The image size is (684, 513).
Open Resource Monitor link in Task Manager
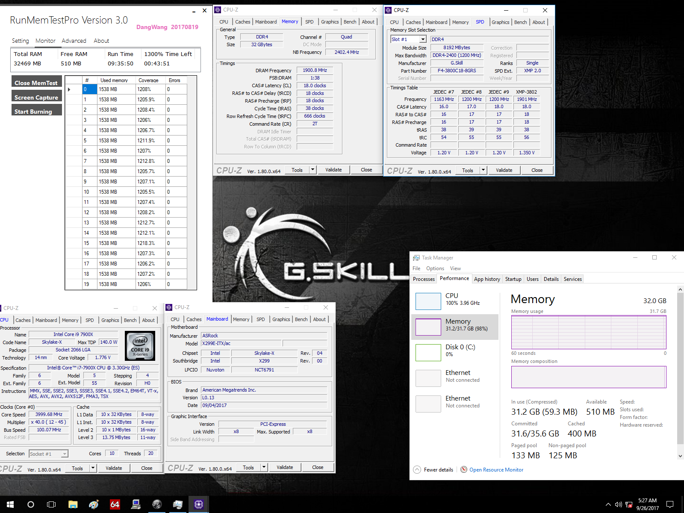click(x=496, y=469)
